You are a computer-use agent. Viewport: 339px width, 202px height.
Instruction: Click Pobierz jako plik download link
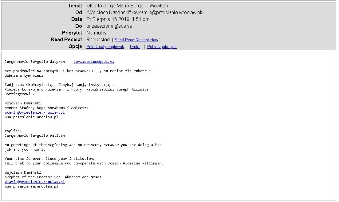click(x=162, y=47)
